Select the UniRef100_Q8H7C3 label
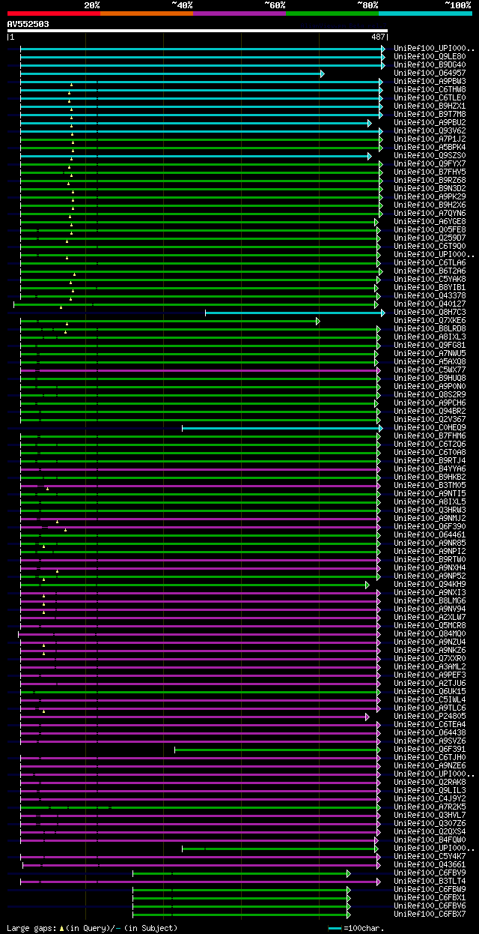 tap(430, 312)
